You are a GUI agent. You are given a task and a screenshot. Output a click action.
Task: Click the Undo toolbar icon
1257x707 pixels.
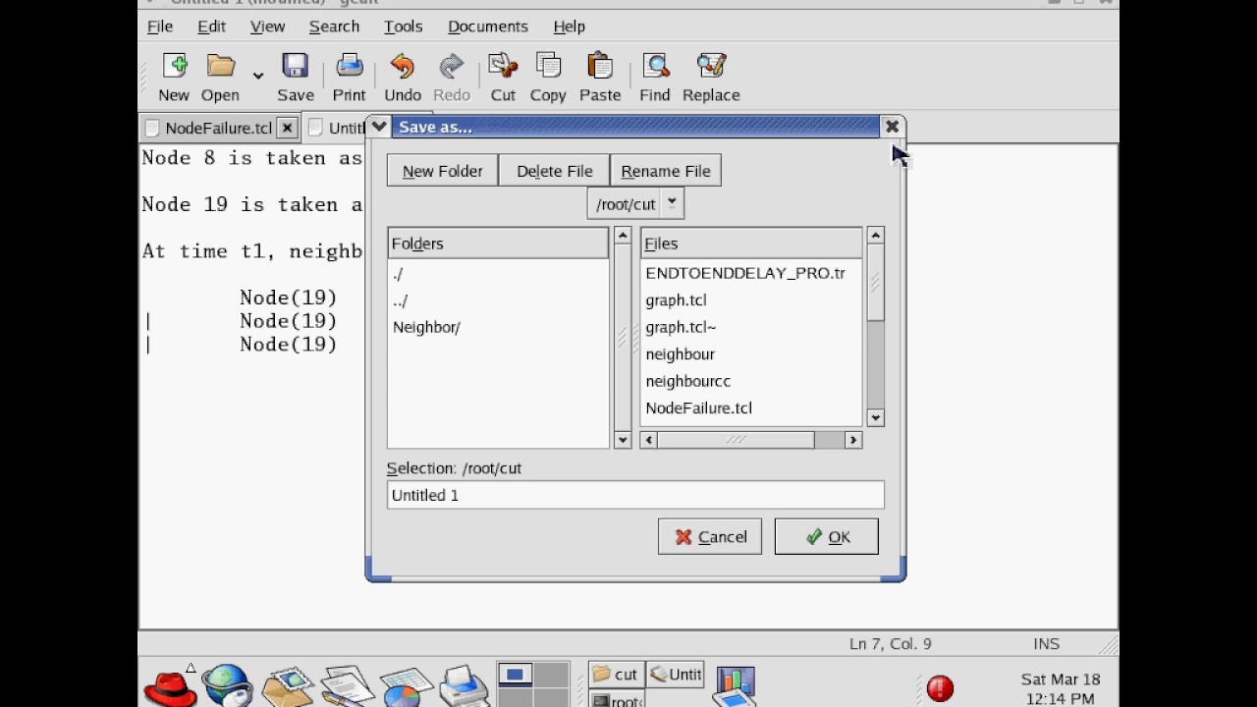403,67
